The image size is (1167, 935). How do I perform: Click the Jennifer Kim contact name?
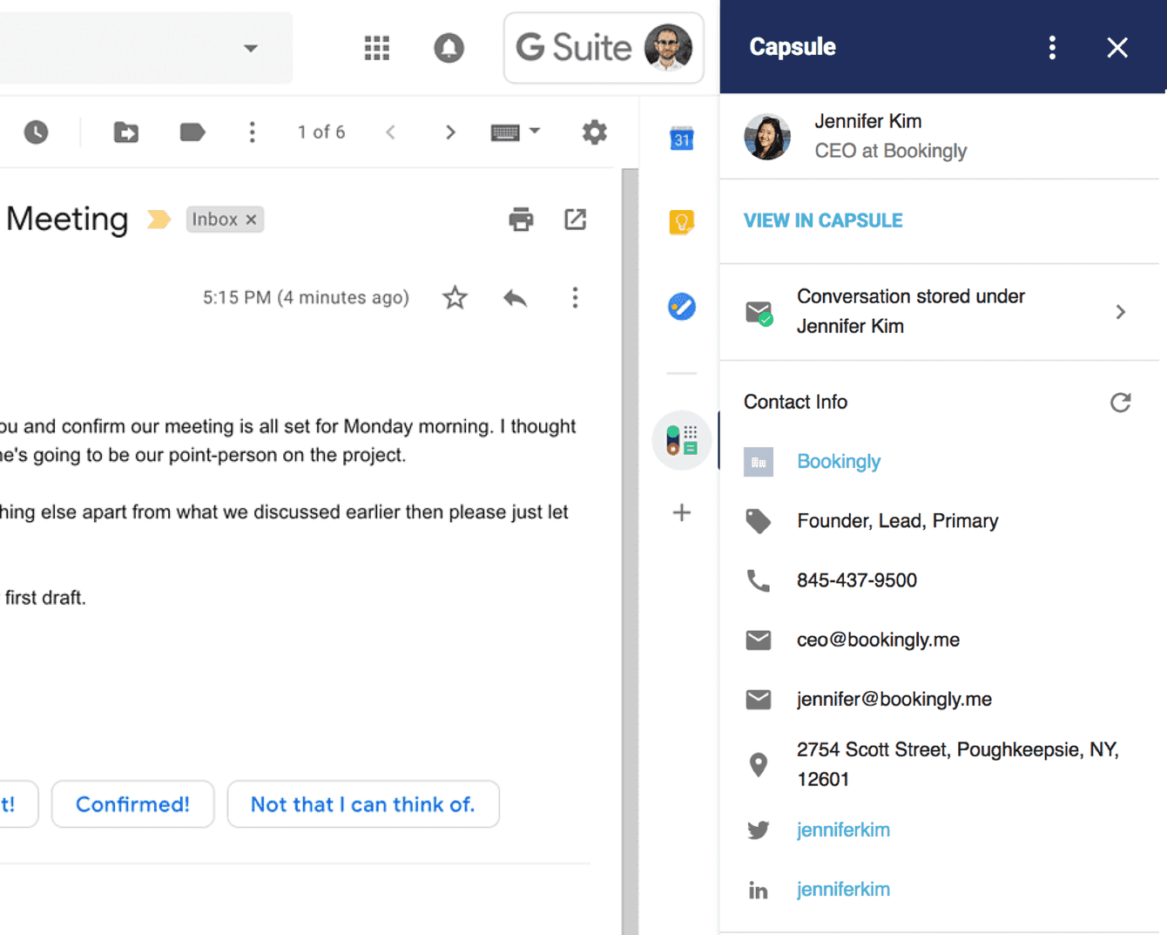[867, 121]
